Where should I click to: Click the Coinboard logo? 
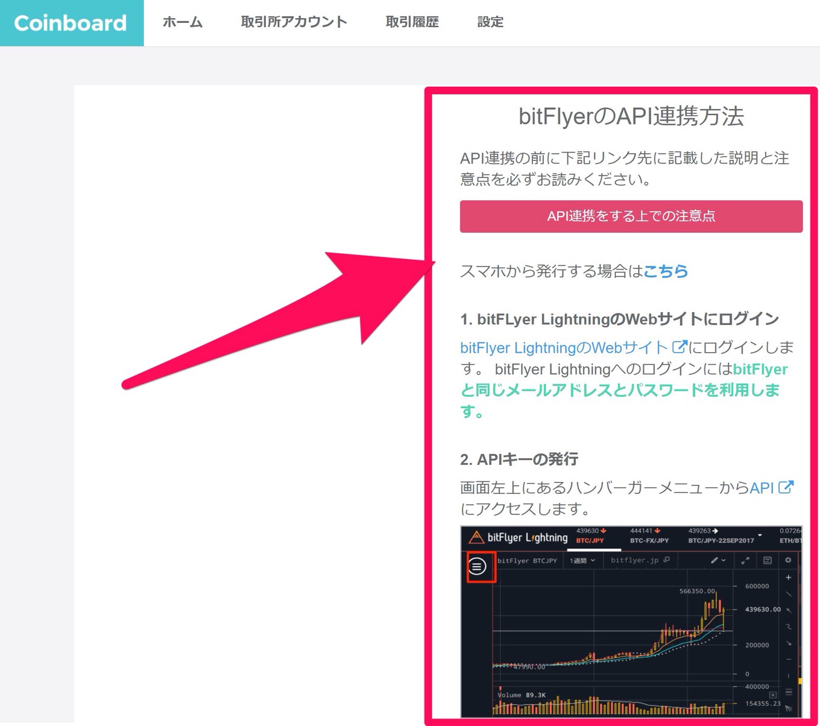(71, 23)
